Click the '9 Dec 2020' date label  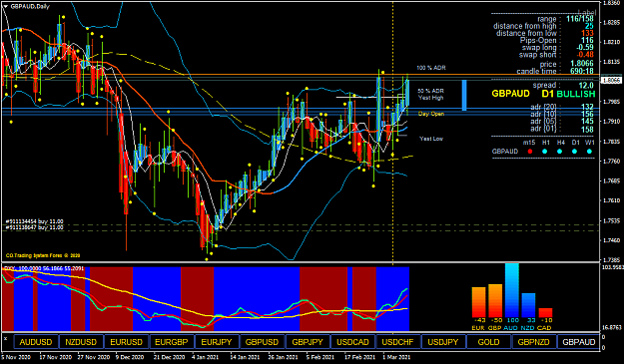130,357
